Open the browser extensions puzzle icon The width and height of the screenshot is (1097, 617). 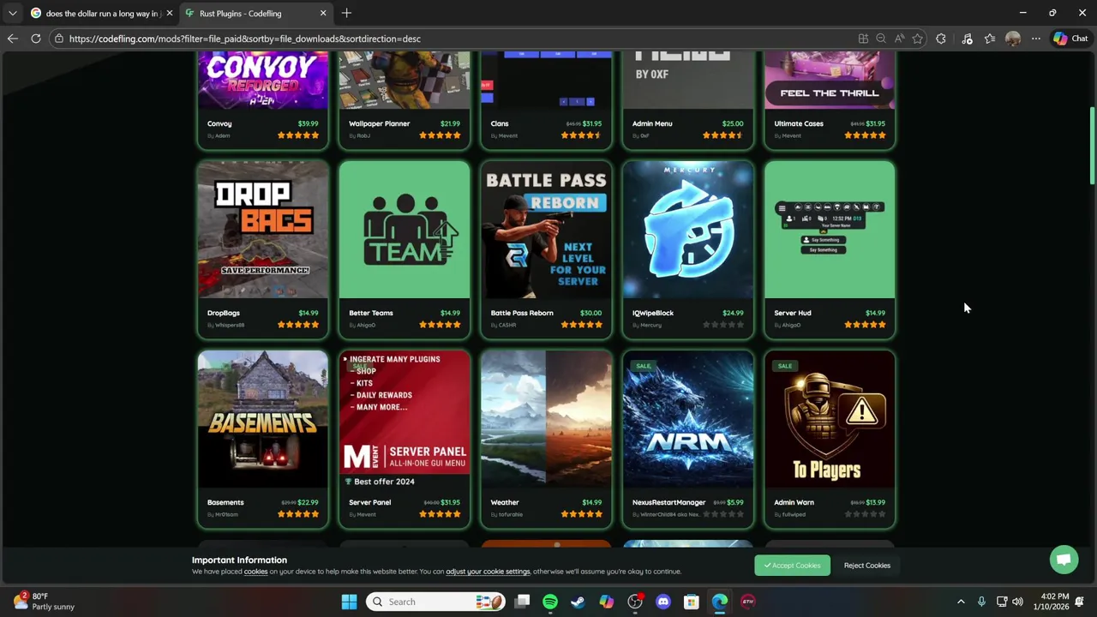click(x=941, y=39)
